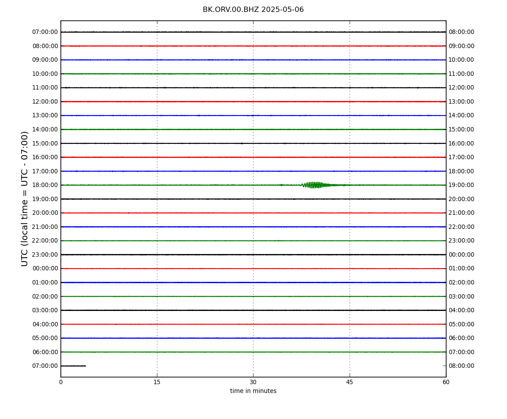Image resolution: width=507 pixels, height=419 pixels.
Task: Click the 04:00:00 start label of its red row
Action: (45, 324)
